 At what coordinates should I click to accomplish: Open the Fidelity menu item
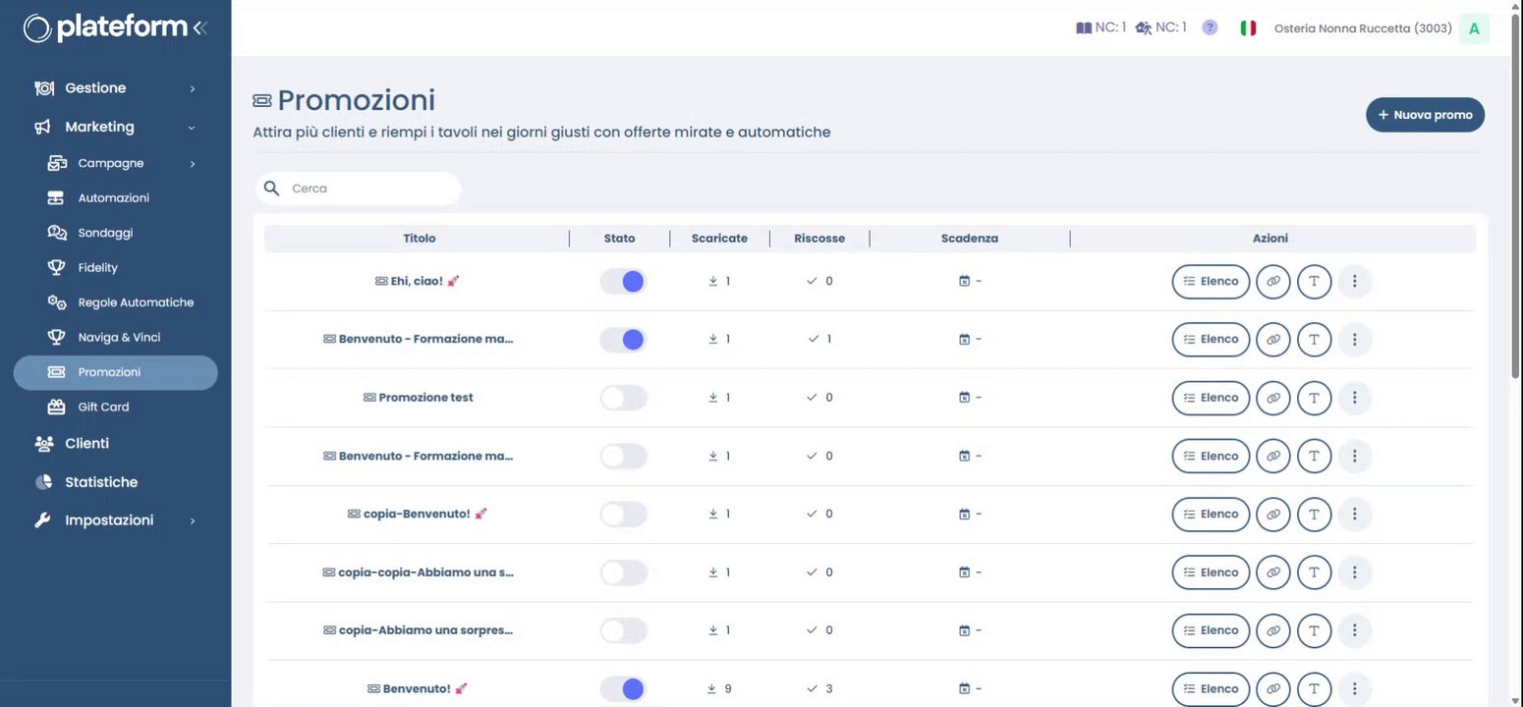(x=98, y=267)
